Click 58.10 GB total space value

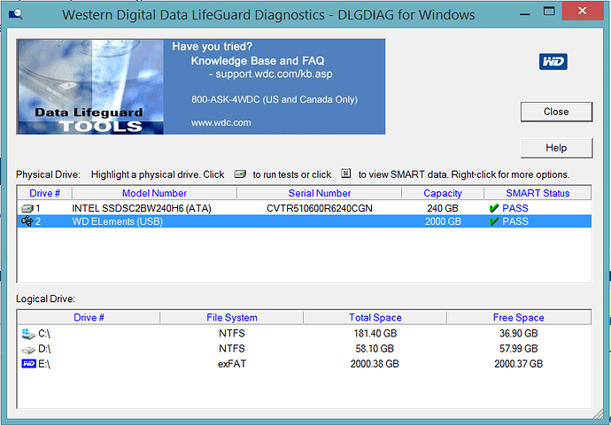coord(375,349)
